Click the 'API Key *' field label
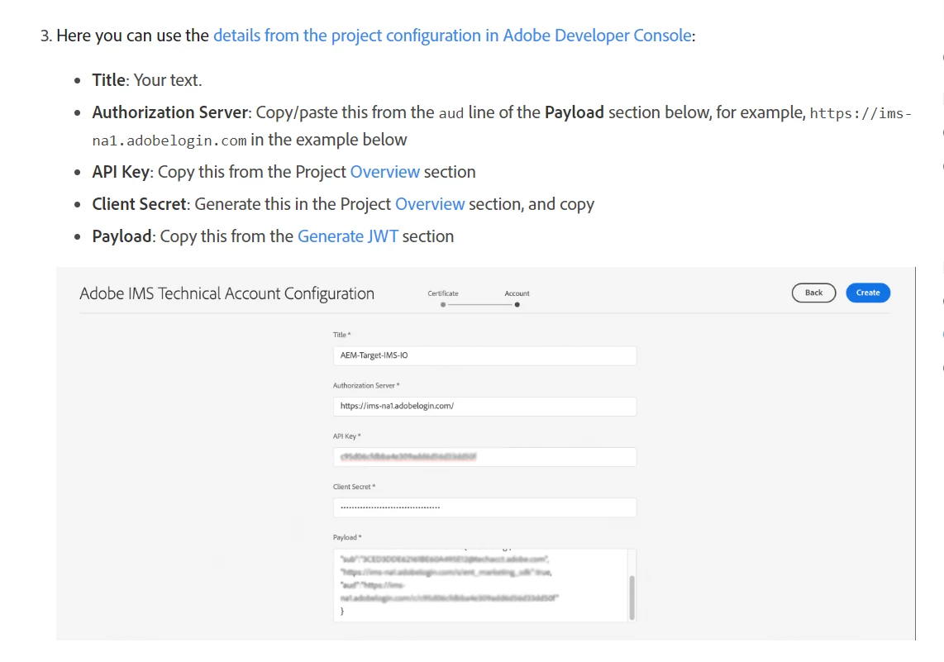Image resolution: width=944 pixels, height=662 pixels. (x=347, y=436)
